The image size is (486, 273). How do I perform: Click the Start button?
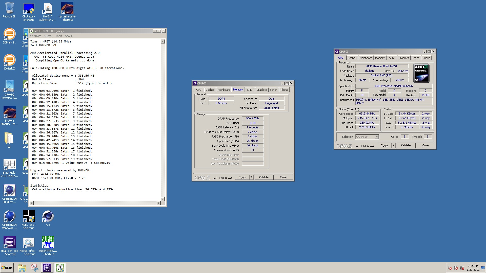[x=7, y=268]
